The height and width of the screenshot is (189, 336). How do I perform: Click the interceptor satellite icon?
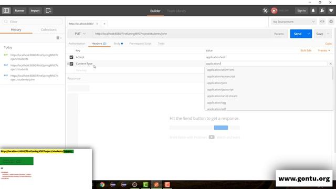265,10
